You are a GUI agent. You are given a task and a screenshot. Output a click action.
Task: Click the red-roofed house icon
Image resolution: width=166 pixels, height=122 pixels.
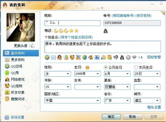point(91,57)
